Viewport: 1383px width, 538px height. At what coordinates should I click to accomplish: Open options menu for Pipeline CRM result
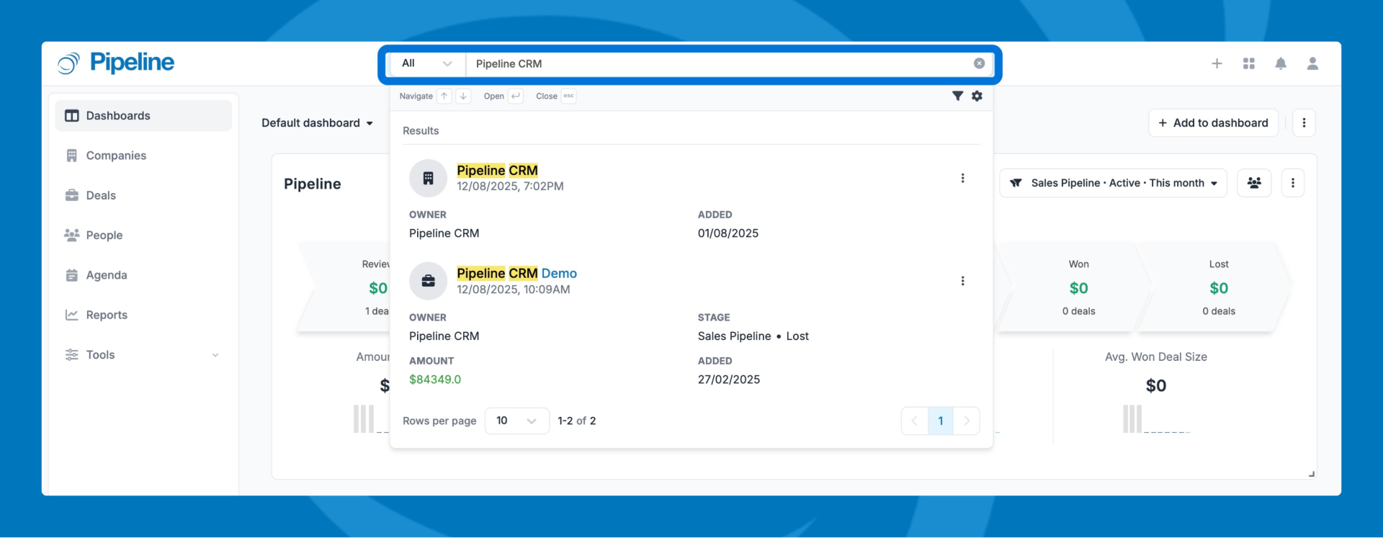(962, 178)
